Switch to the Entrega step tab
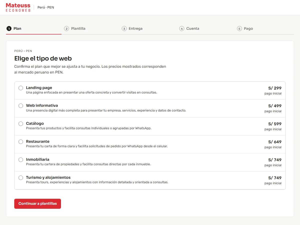This screenshot has width=300, height=225. 149,28
